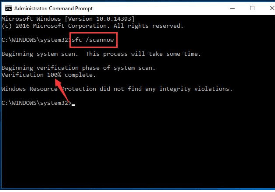Click the Microsoft Windows version line
Viewport: 275px width, 192px height.
68,19
